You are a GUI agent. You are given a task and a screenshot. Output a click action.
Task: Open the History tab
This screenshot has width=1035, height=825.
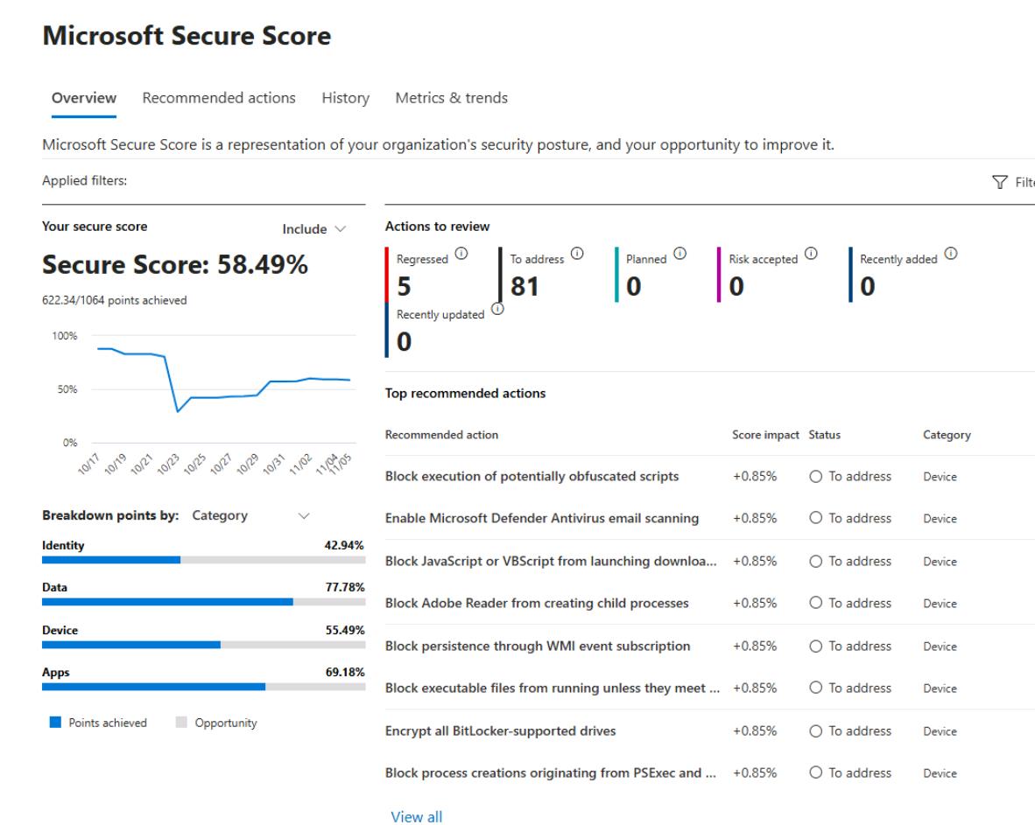[345, 98]
